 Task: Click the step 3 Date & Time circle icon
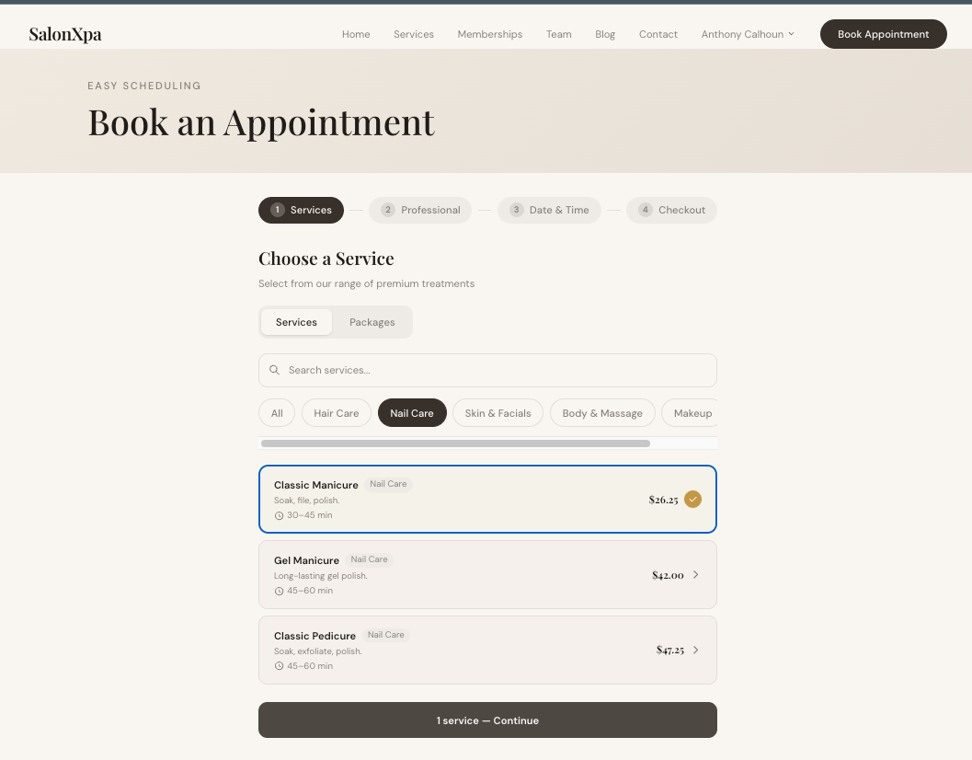(516, 210)
